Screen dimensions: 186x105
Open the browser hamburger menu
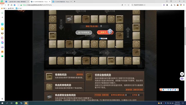tap(184, 5)
